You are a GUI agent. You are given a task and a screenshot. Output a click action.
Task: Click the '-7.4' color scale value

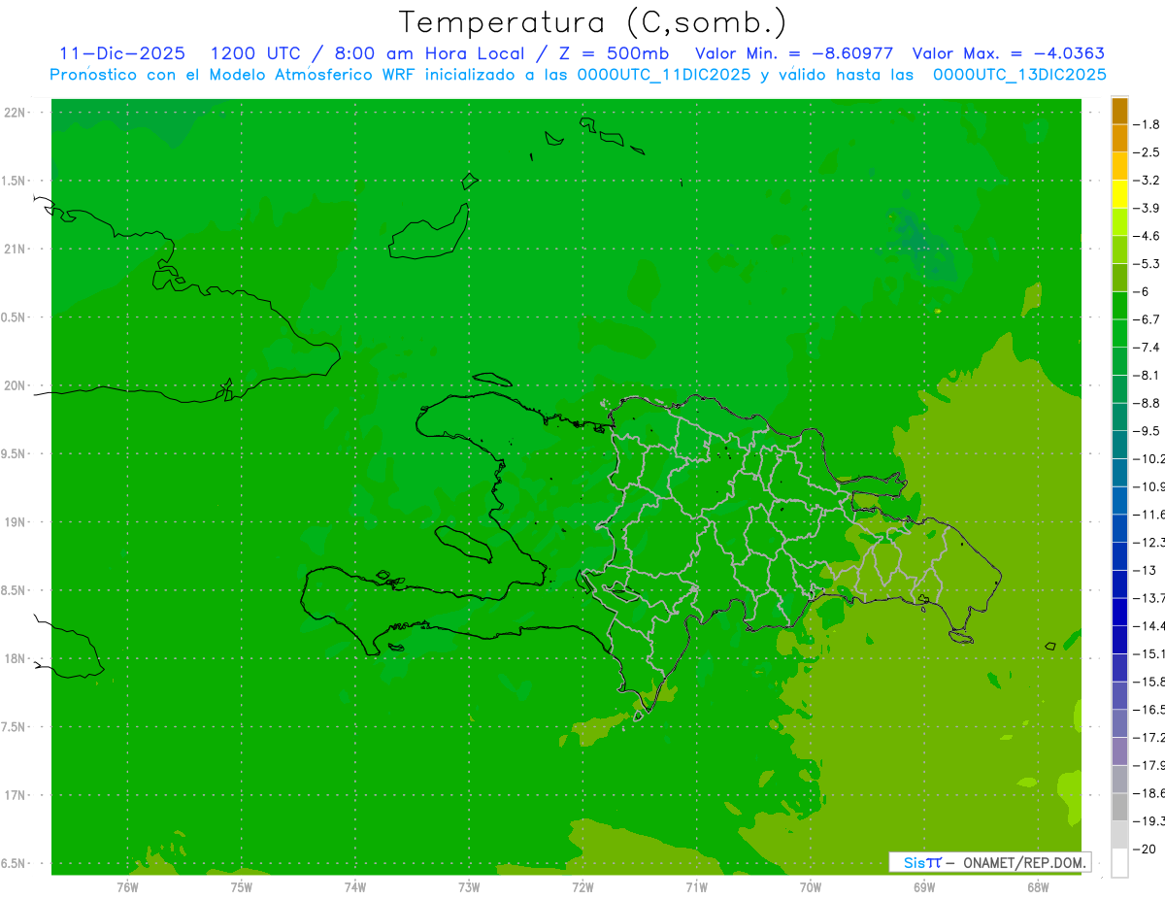[1148, 348]
